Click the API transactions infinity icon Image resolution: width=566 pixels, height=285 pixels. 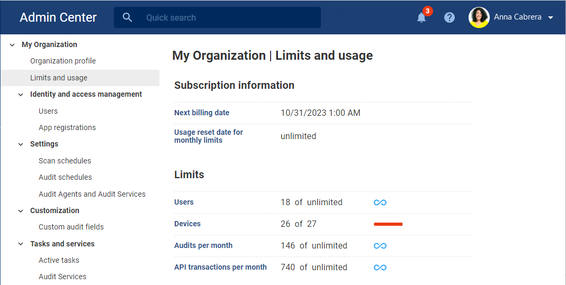[x=380, y=268]
